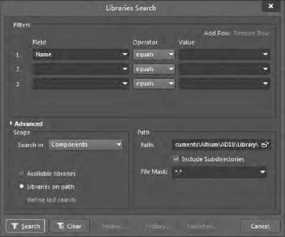
Task: Click the Search button with funnel icon
Action: [x=26, y=226]
